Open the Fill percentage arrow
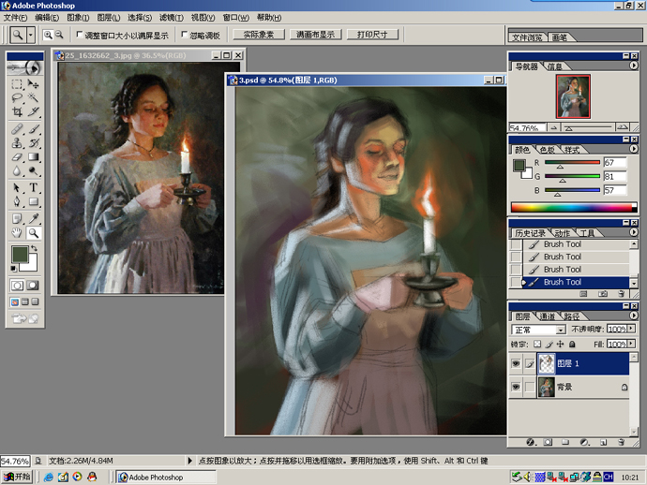 point(631,344)
